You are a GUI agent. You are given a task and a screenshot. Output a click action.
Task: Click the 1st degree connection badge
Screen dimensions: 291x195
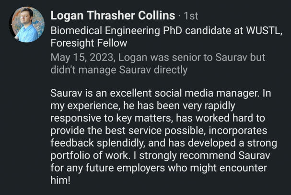click(x=191, y=16)
